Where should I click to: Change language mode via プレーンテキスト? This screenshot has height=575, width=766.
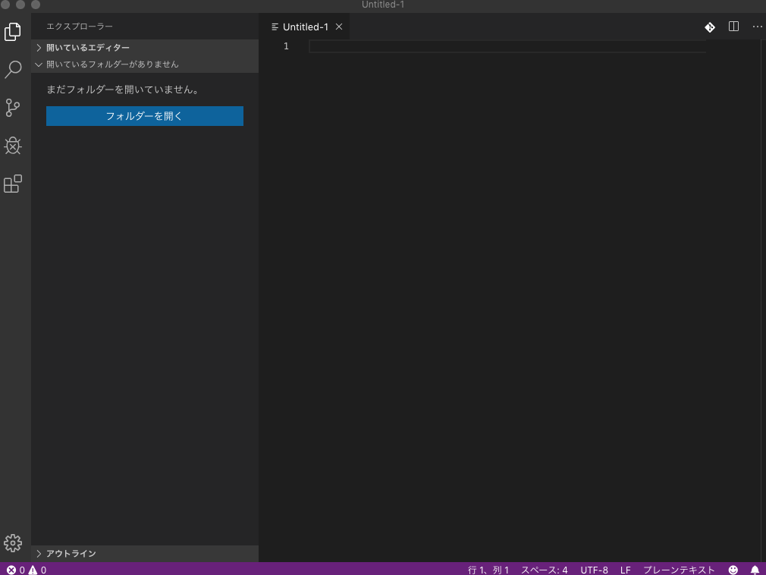coord(677,570)
